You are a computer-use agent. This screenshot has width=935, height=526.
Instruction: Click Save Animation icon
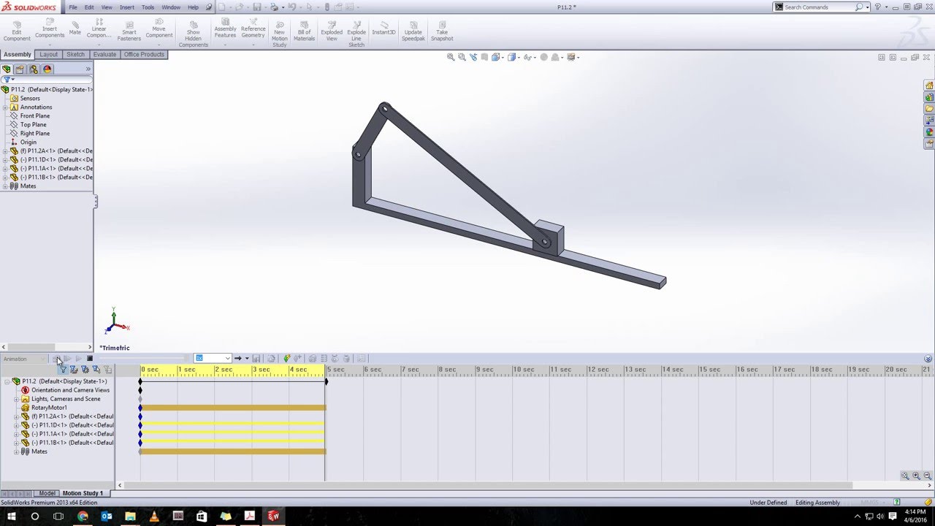pyautogui.click(x=256, y=359)
